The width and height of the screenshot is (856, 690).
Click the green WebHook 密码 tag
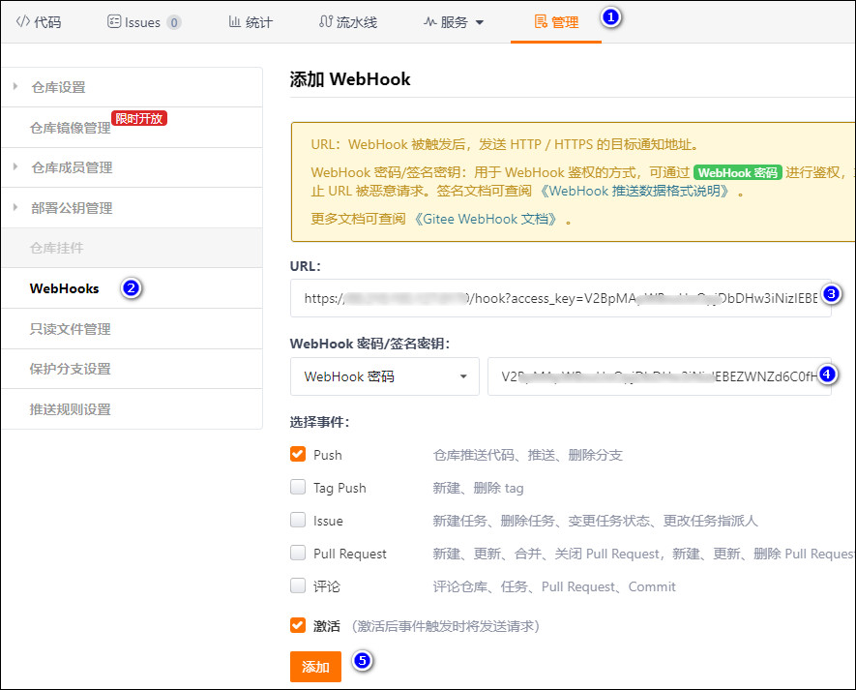tap(738, 172)
